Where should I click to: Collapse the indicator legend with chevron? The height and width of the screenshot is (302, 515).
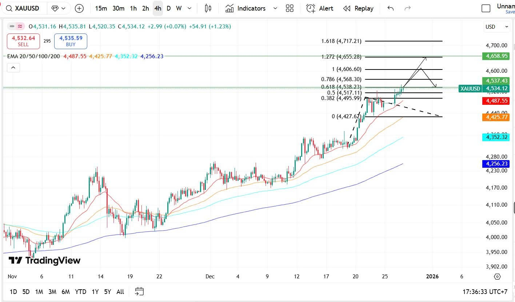pyautogui.click(x=13, y=68)
